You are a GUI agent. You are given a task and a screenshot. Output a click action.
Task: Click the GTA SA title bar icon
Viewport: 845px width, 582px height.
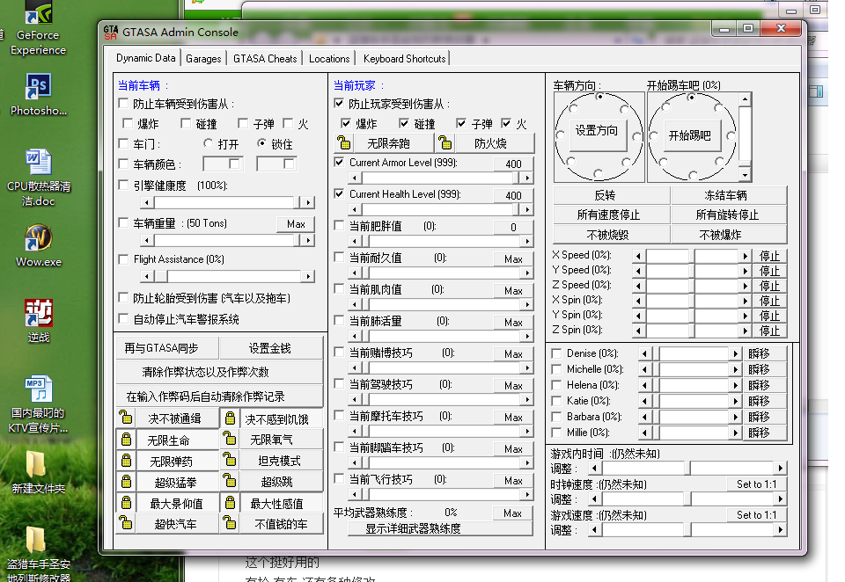point(111,33)
